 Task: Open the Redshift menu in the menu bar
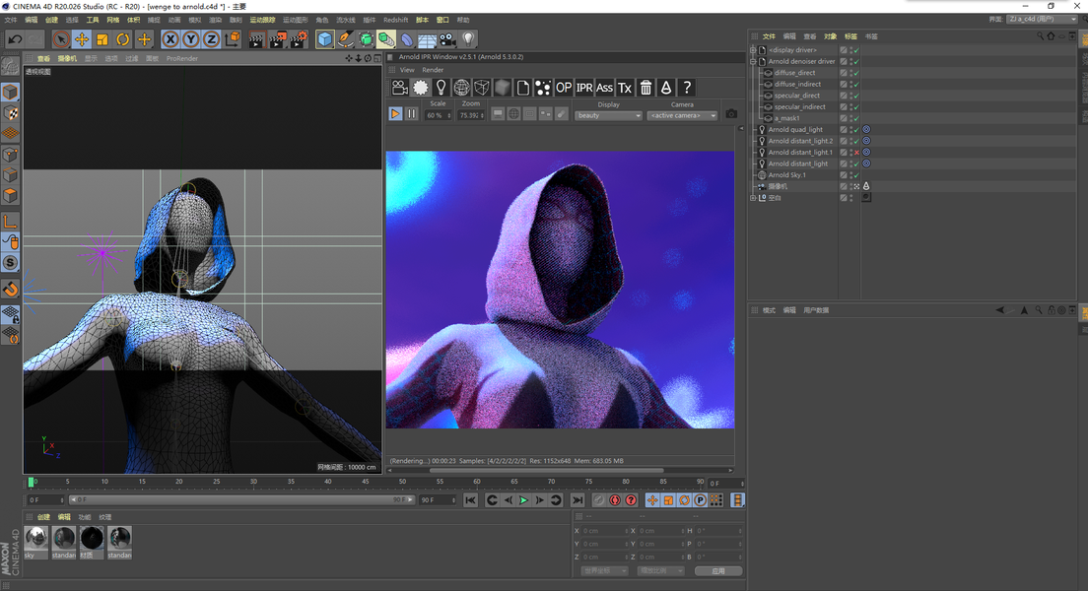[x=395, y=20]
